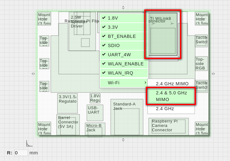Screen dimensions: 230x161
Task: Select the middle left Top-side block
Action: click(x=44, y=64)
